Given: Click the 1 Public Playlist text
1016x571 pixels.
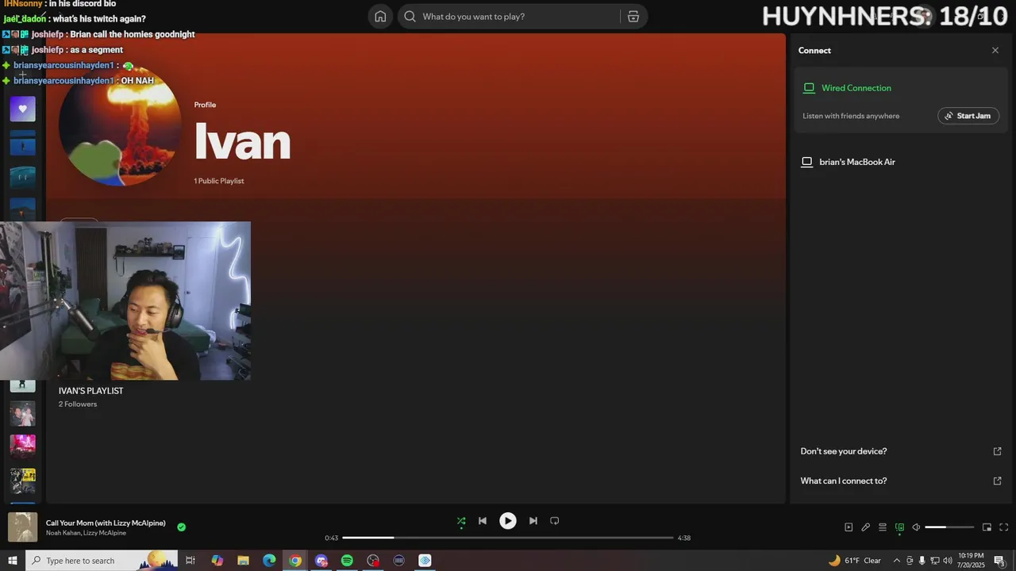Looking at the screenshot, I should pyautogui.click(x=219, y=181).
